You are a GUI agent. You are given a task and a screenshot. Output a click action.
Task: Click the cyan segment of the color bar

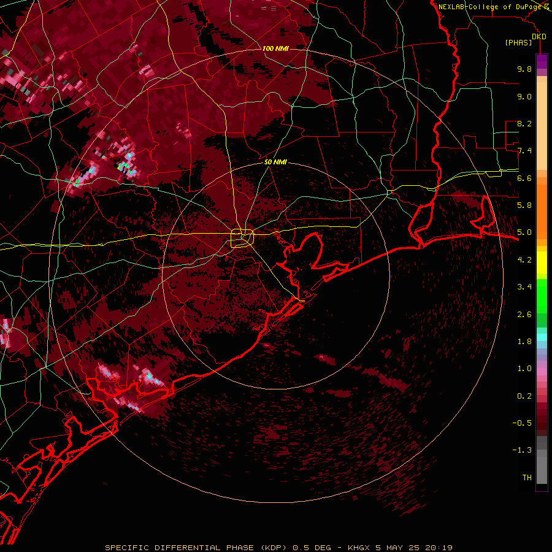[x=542, y=337]
